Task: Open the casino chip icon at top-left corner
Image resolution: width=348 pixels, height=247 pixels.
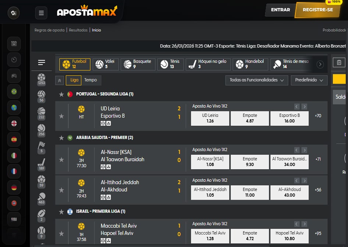Action: coord(14,13)
